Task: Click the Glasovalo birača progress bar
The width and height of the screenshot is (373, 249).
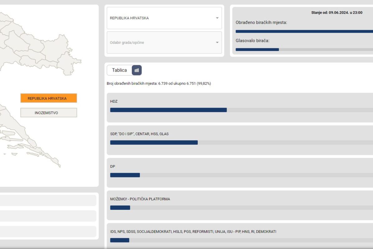Action: pyautogui.click(x=304, y=49)
